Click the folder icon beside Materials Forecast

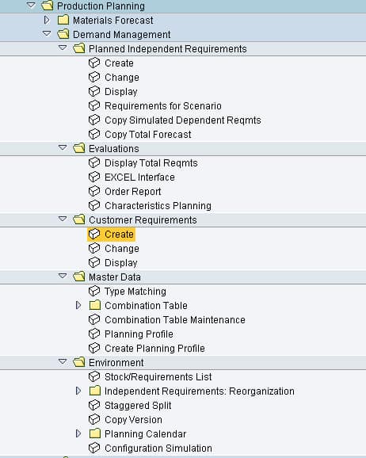tap(63, 20)
